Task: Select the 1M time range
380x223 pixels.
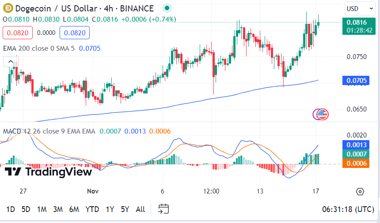Action: coord(42,209)
